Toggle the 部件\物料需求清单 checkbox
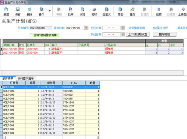This screenshot has height=139, width=187. point(31,35)
